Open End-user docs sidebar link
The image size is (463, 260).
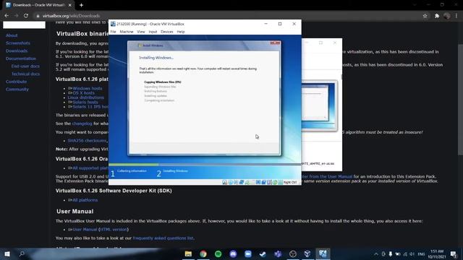(25, 66)
